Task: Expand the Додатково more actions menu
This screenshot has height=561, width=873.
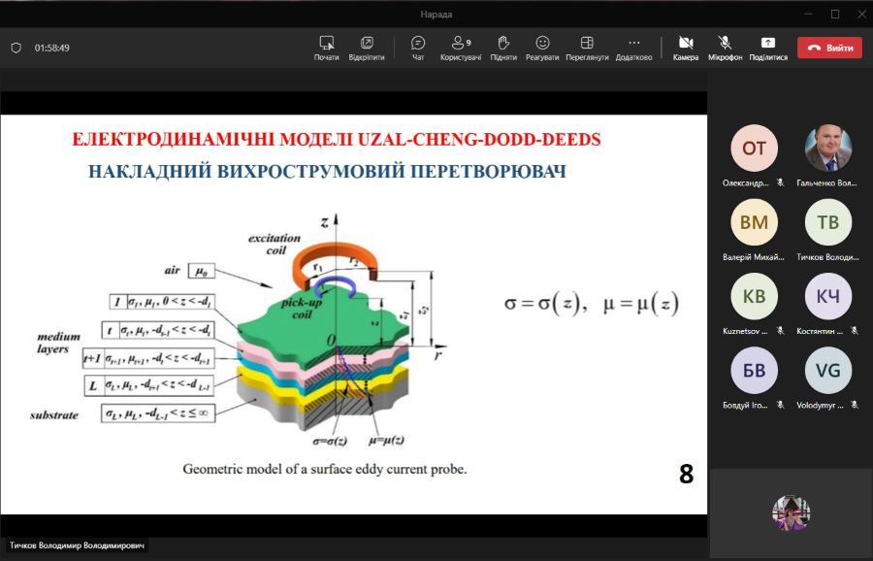Action: click(633, 44)
